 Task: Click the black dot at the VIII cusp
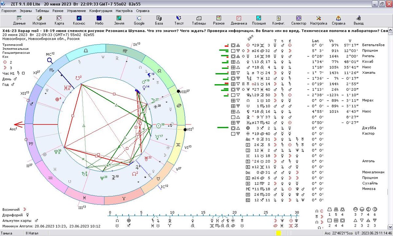(178, 91)
